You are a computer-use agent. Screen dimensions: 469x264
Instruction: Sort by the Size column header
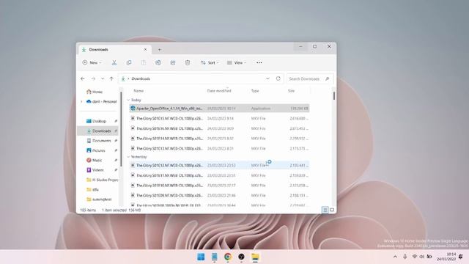[292, 91]
